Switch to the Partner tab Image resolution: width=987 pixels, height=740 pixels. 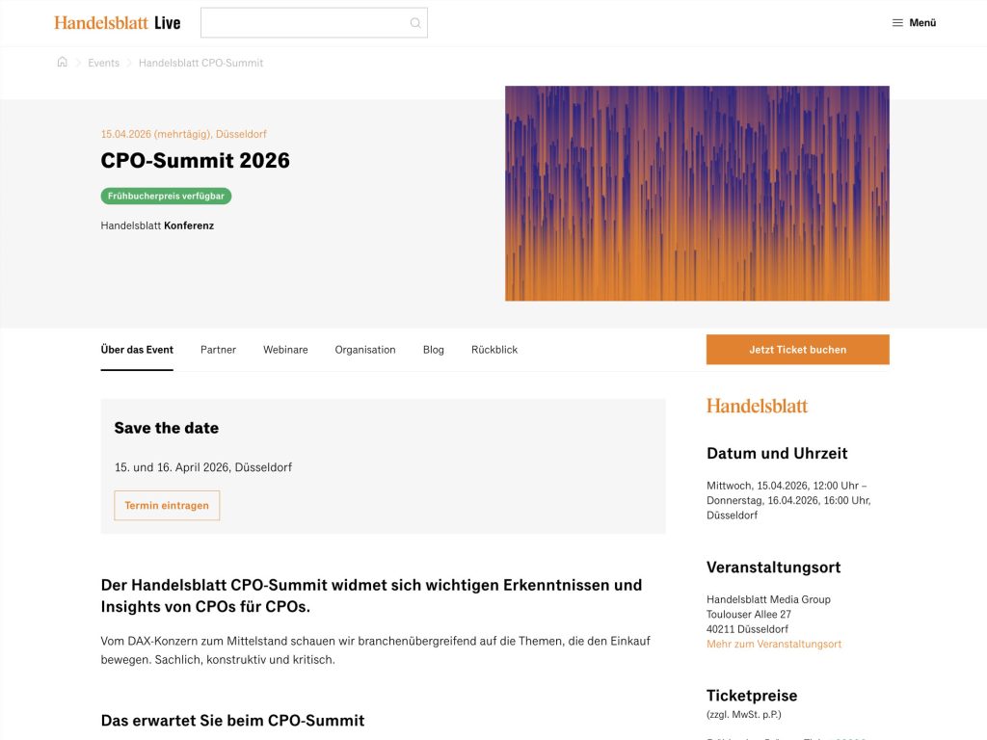218,350
